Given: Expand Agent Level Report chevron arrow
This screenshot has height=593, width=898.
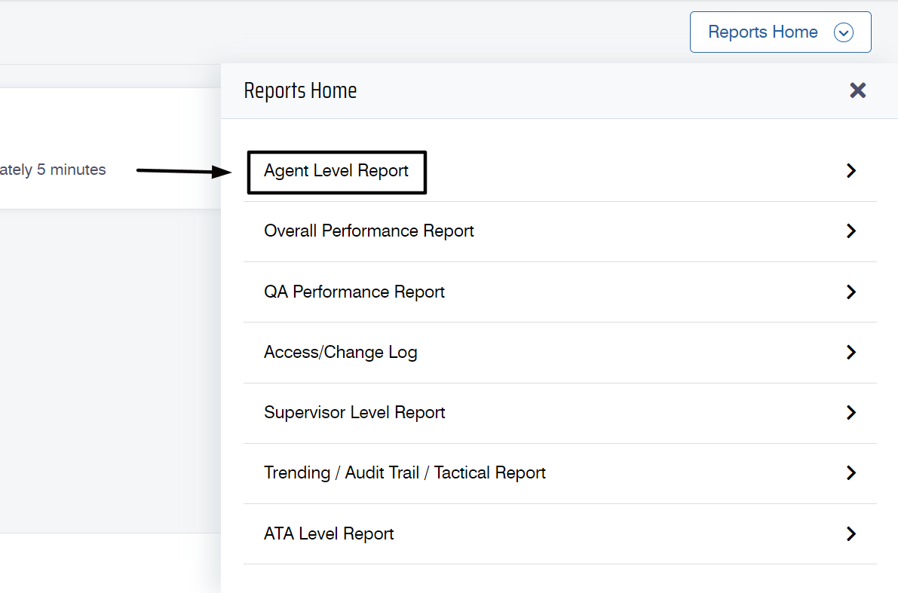Looking at the screenshot, I should (851, 170).
